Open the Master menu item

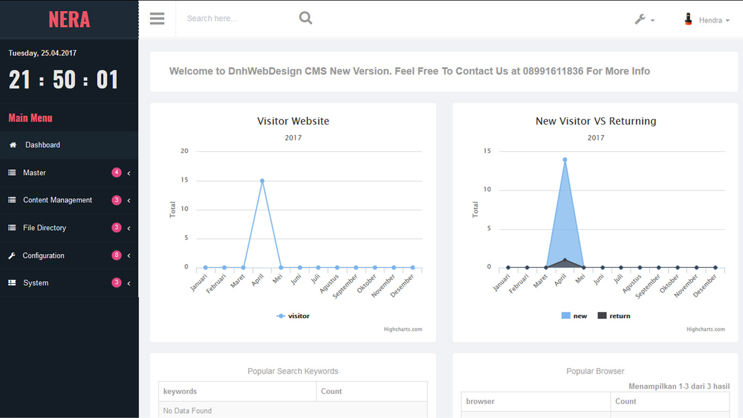coord(35,173)
